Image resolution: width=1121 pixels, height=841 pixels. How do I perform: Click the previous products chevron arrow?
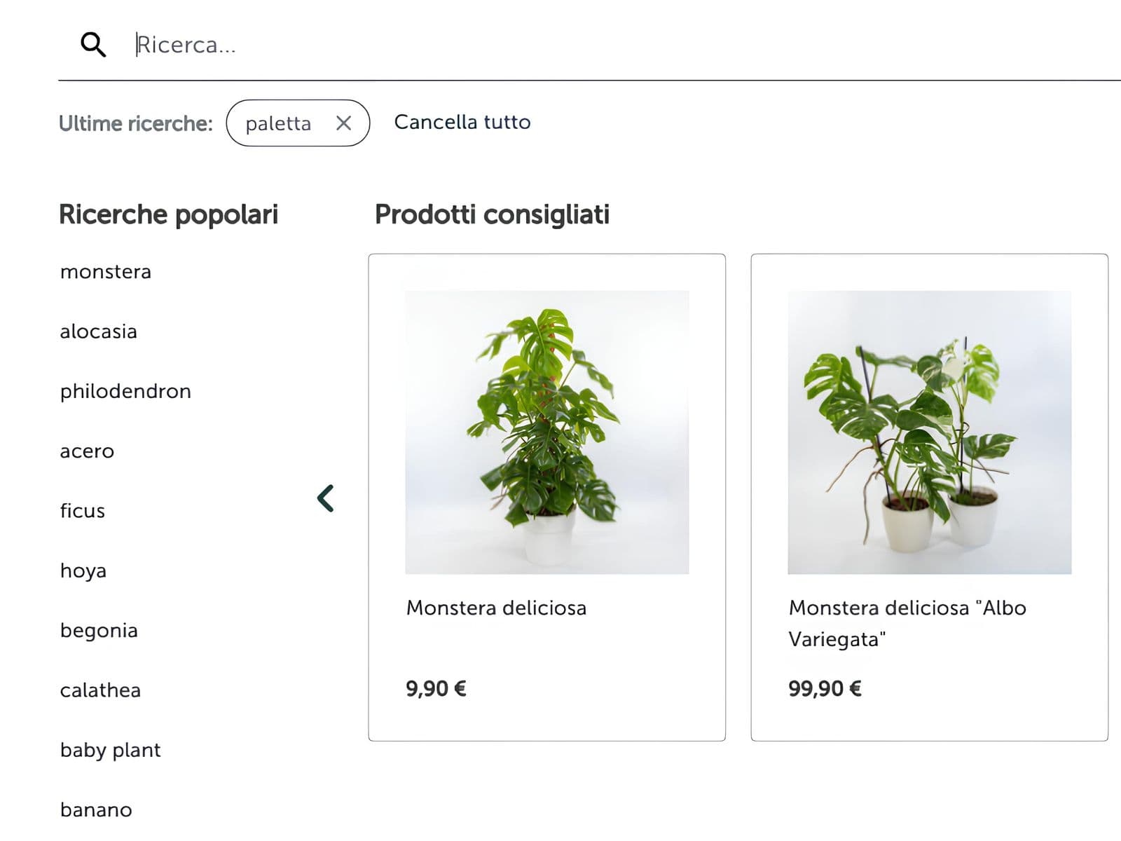coord(326,498)
